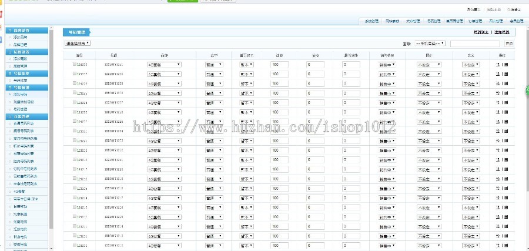Viewport: 529px width, 251px height.
Task: Open the rightmost 不设定 dropdown in first row
Action: coord(471,65)
